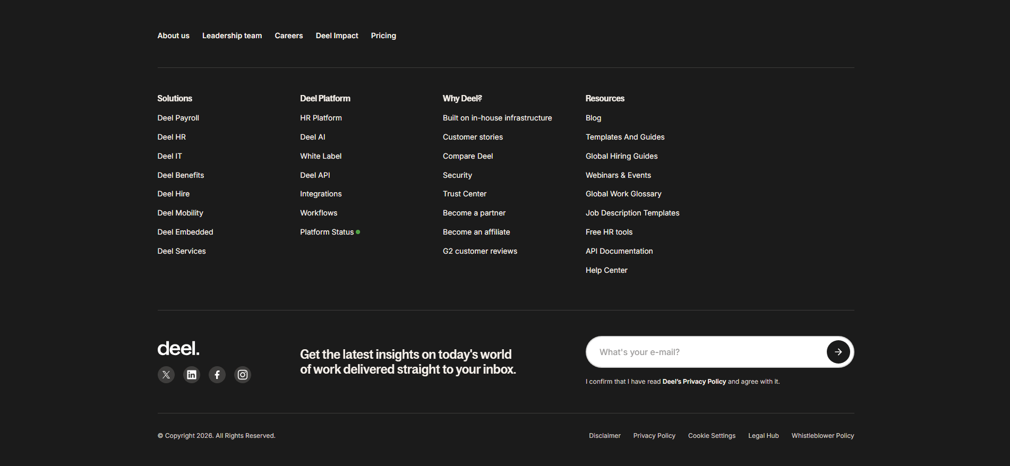This screenshot has width=1010, height=466.
Task: Visit Deel API page
Action: [315, 175]
